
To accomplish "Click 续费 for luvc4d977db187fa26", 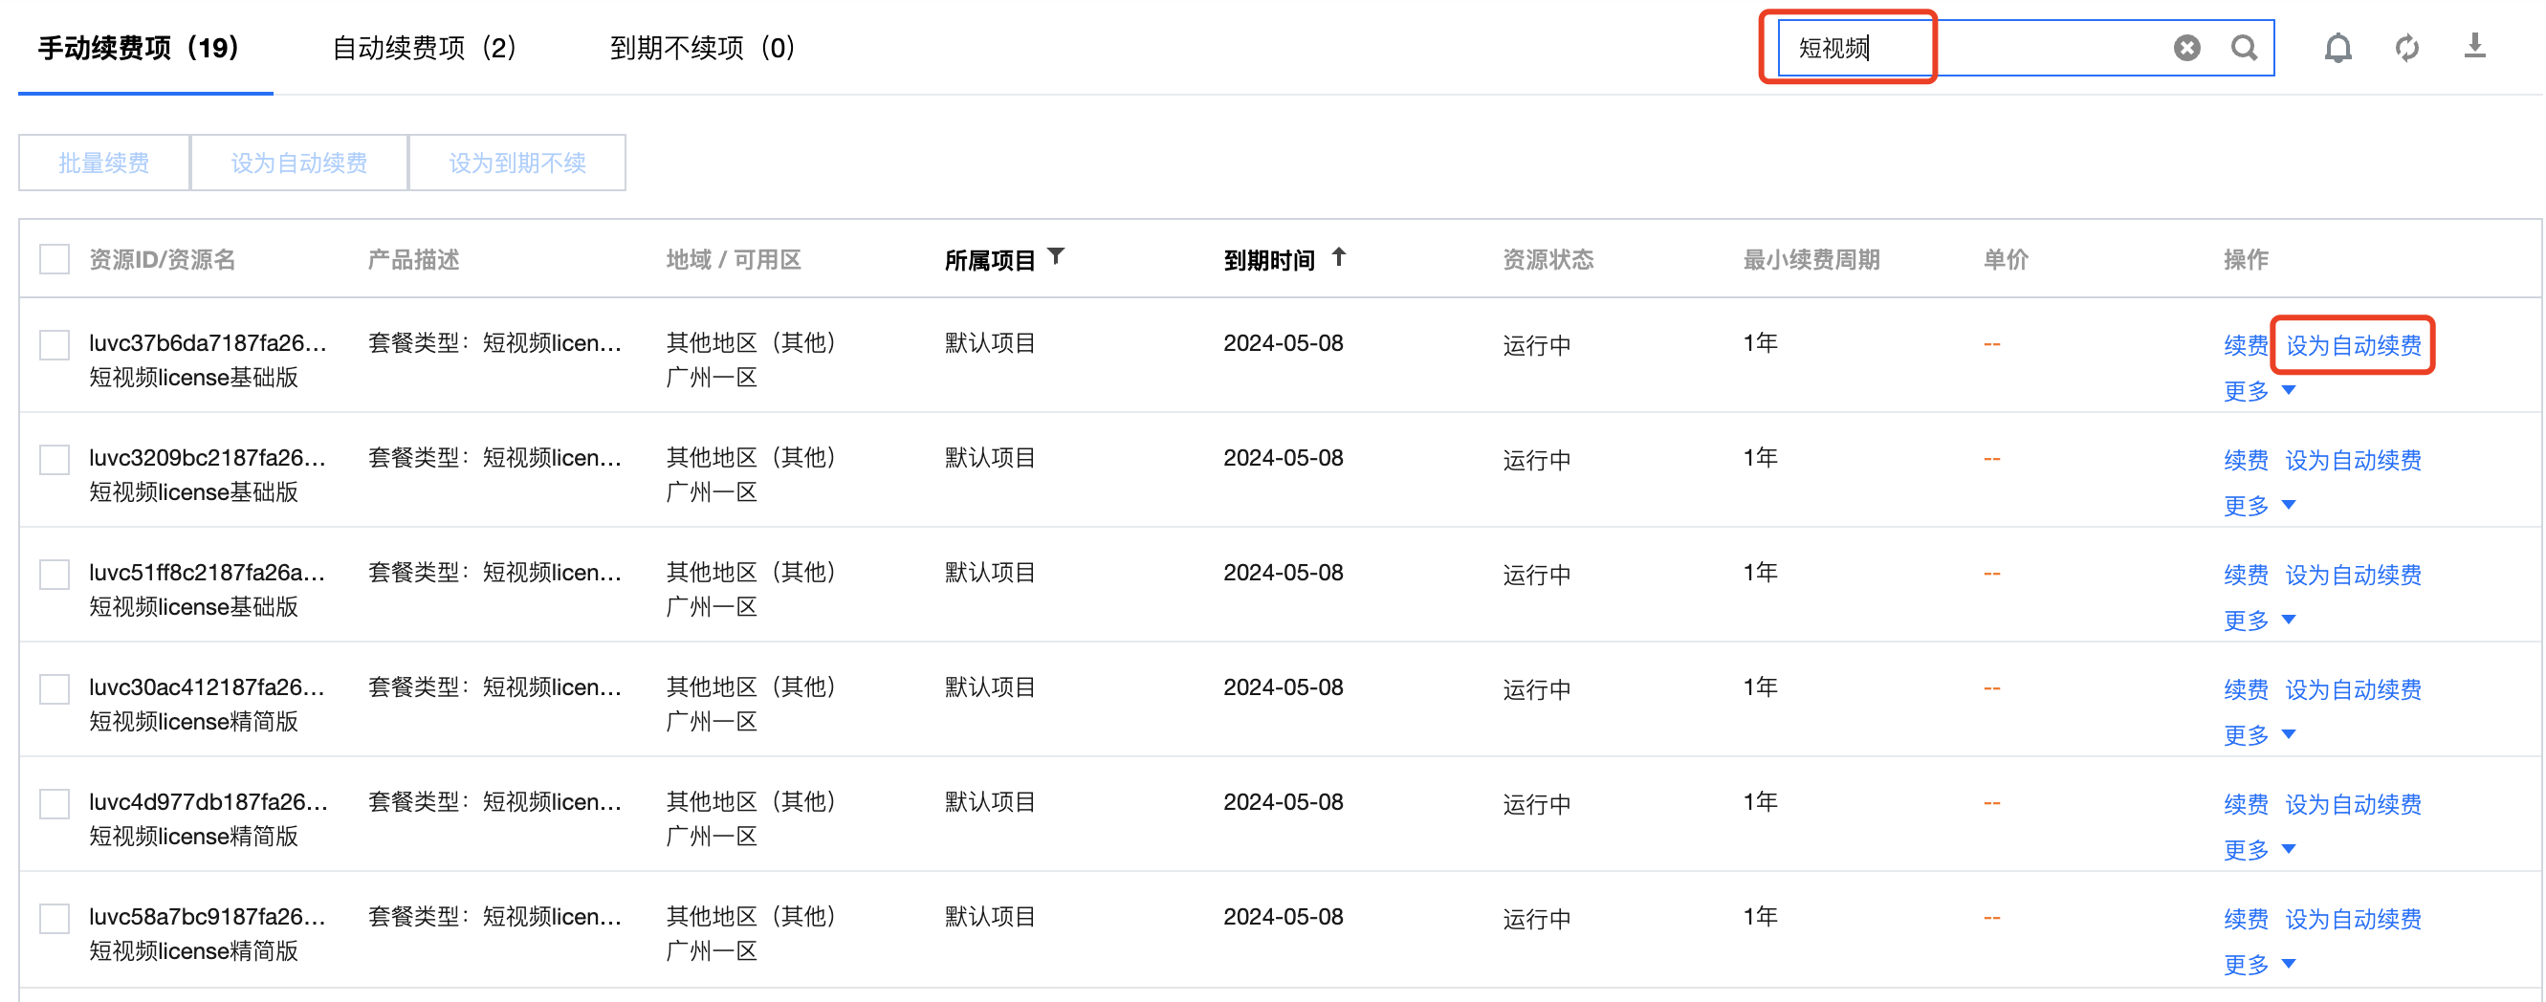I will pos(2246,803).
